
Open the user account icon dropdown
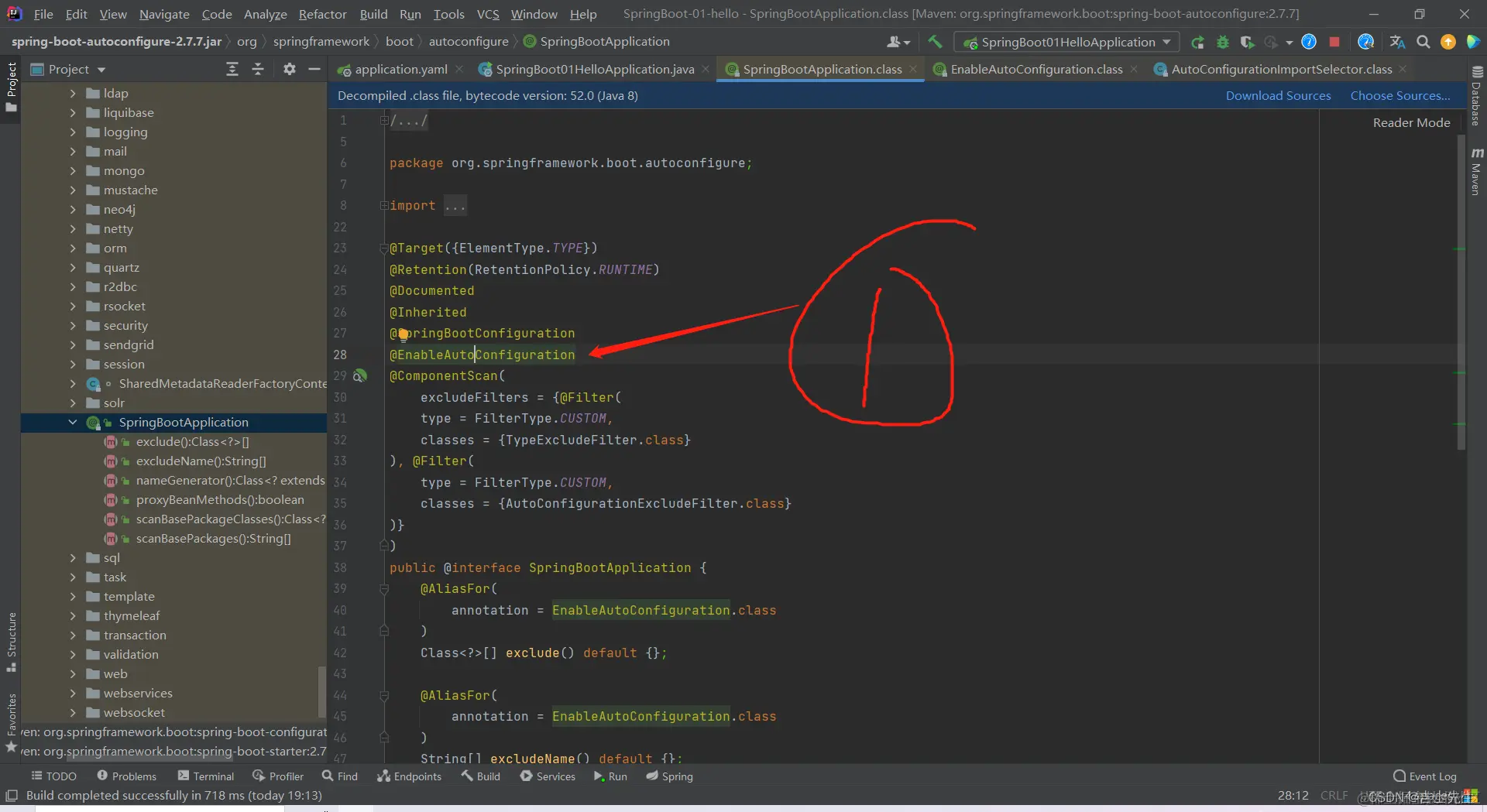[898, 42]
